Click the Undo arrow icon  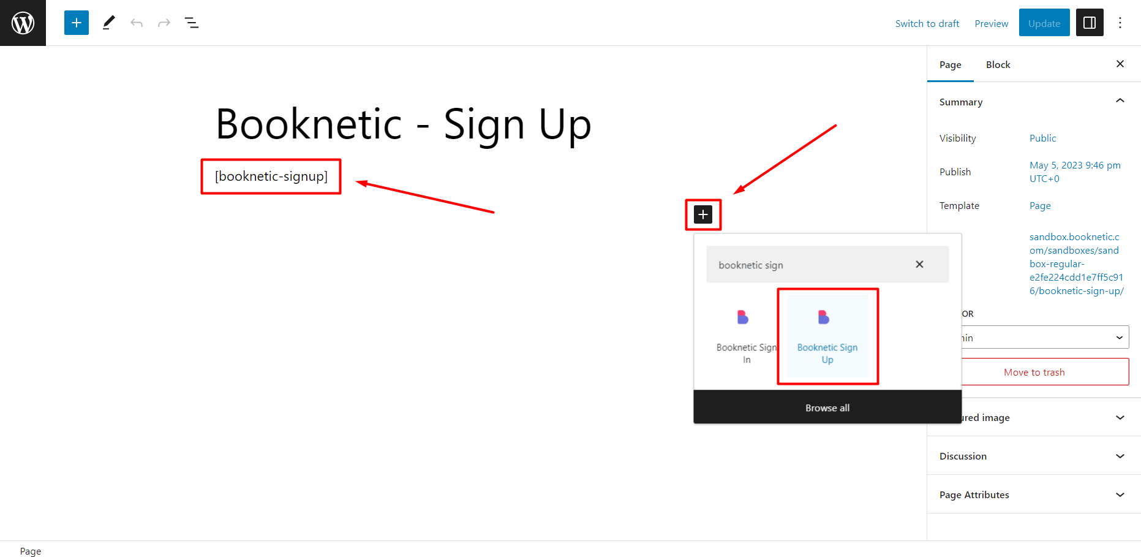(136, 23)
